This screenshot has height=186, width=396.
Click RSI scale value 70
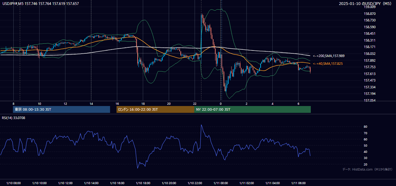365,133
